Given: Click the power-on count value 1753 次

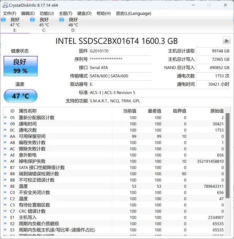Looking at the screenshot, I should (x=213, y=76).
